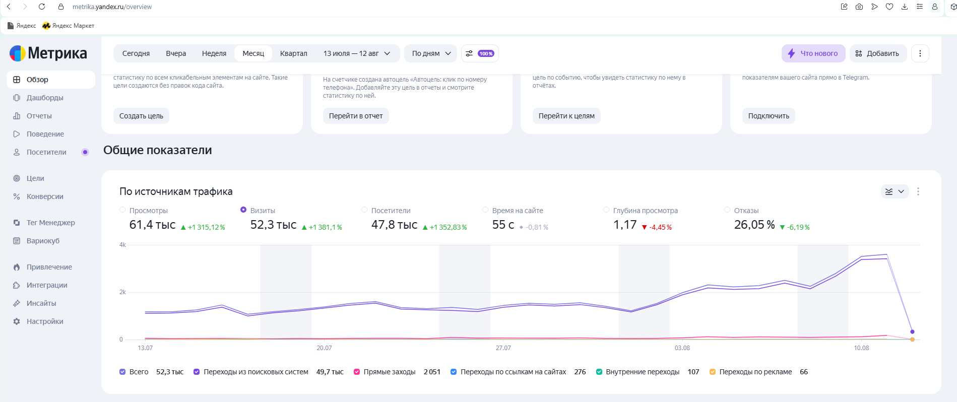
Task: Switch to the Квартал period tab
Action: 294,53
